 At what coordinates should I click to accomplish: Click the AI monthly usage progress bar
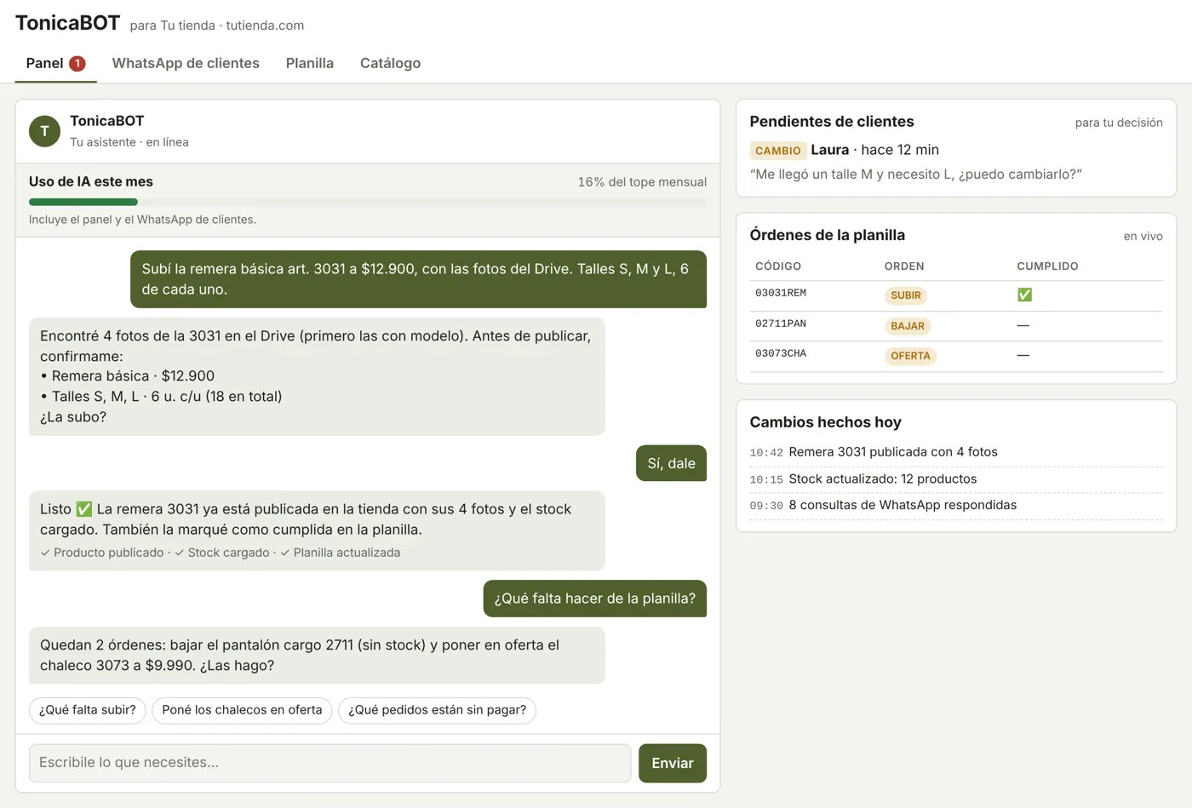click(368, 202)
